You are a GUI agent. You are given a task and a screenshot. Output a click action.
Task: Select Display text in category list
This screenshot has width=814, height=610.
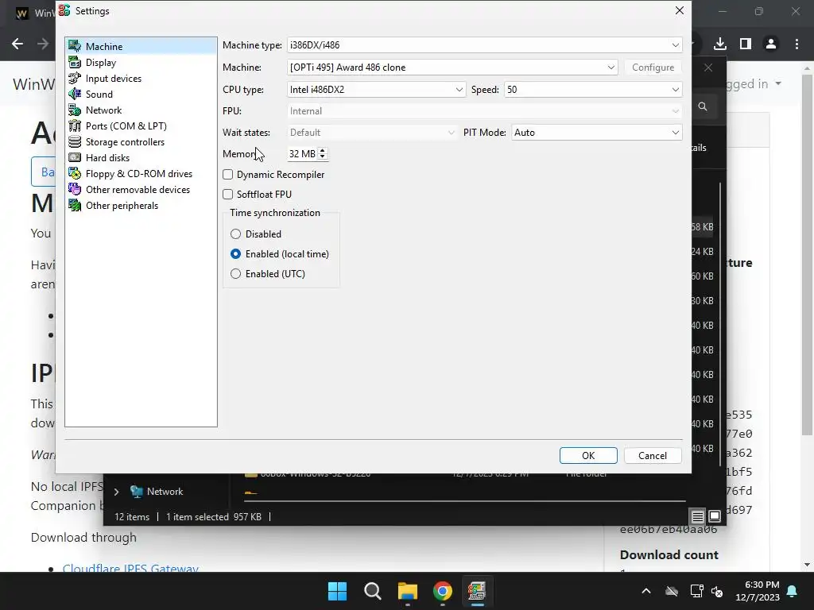click(x=101, y=62)
